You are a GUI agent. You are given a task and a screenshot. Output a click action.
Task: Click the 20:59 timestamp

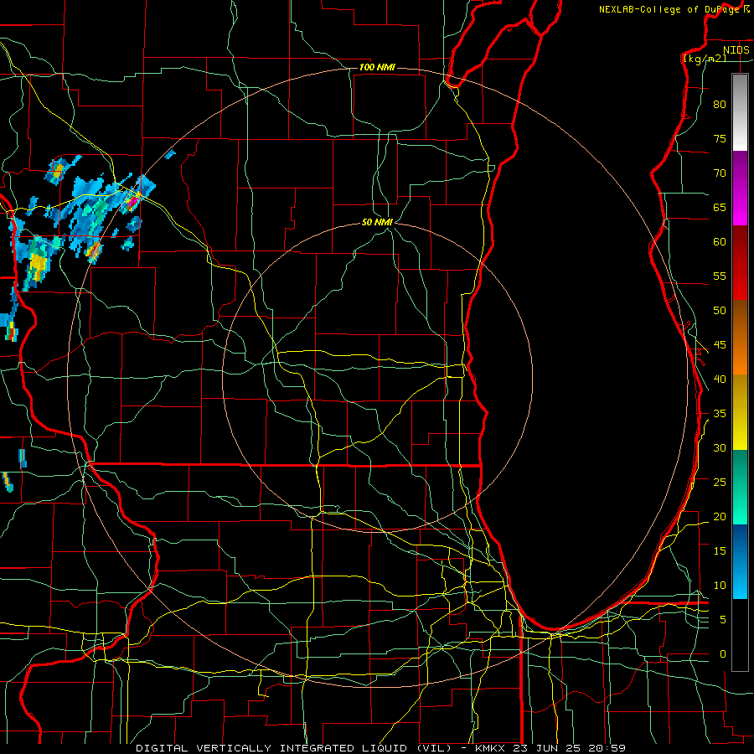(605, 748)
